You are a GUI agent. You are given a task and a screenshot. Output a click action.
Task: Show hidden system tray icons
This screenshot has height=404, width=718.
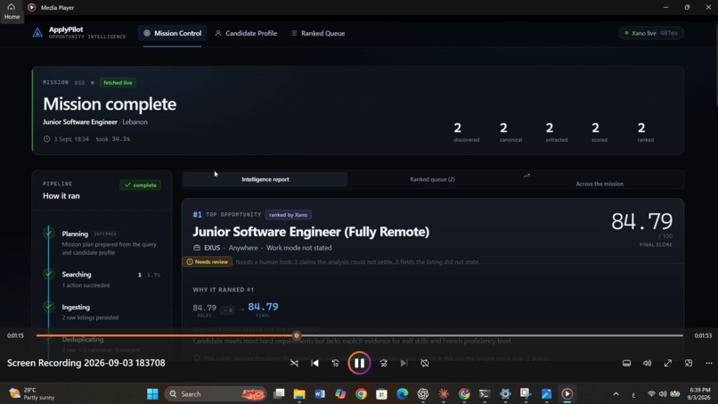coord(616,394)
